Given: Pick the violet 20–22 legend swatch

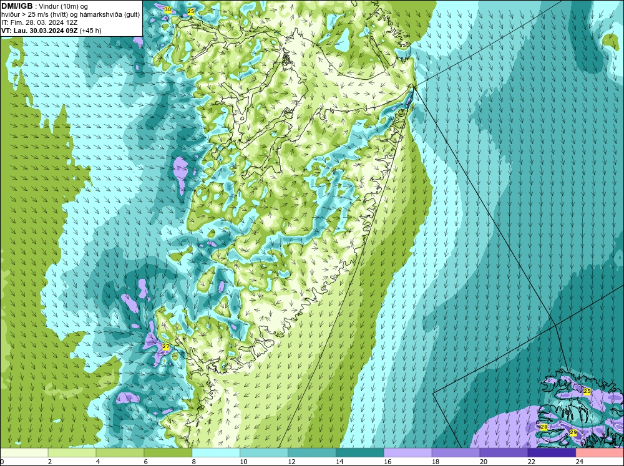Looking at the screenshot, I should coord(504,453).
